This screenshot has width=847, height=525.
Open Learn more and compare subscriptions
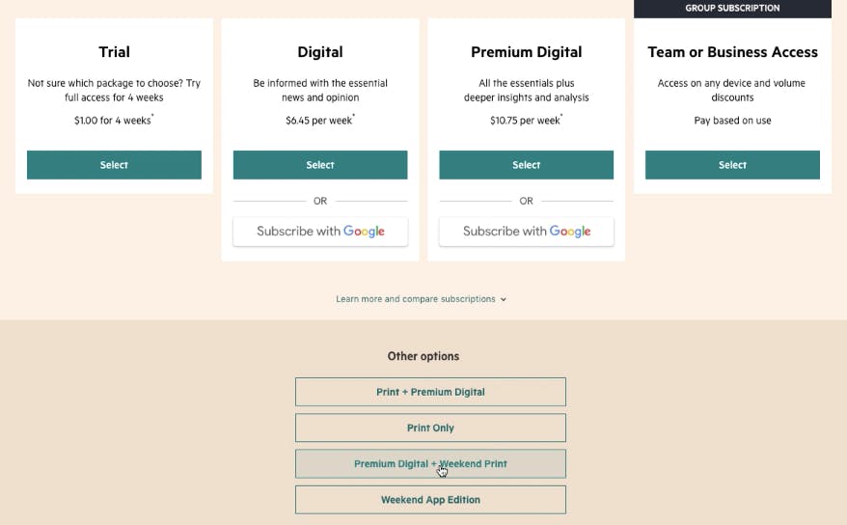416,298
